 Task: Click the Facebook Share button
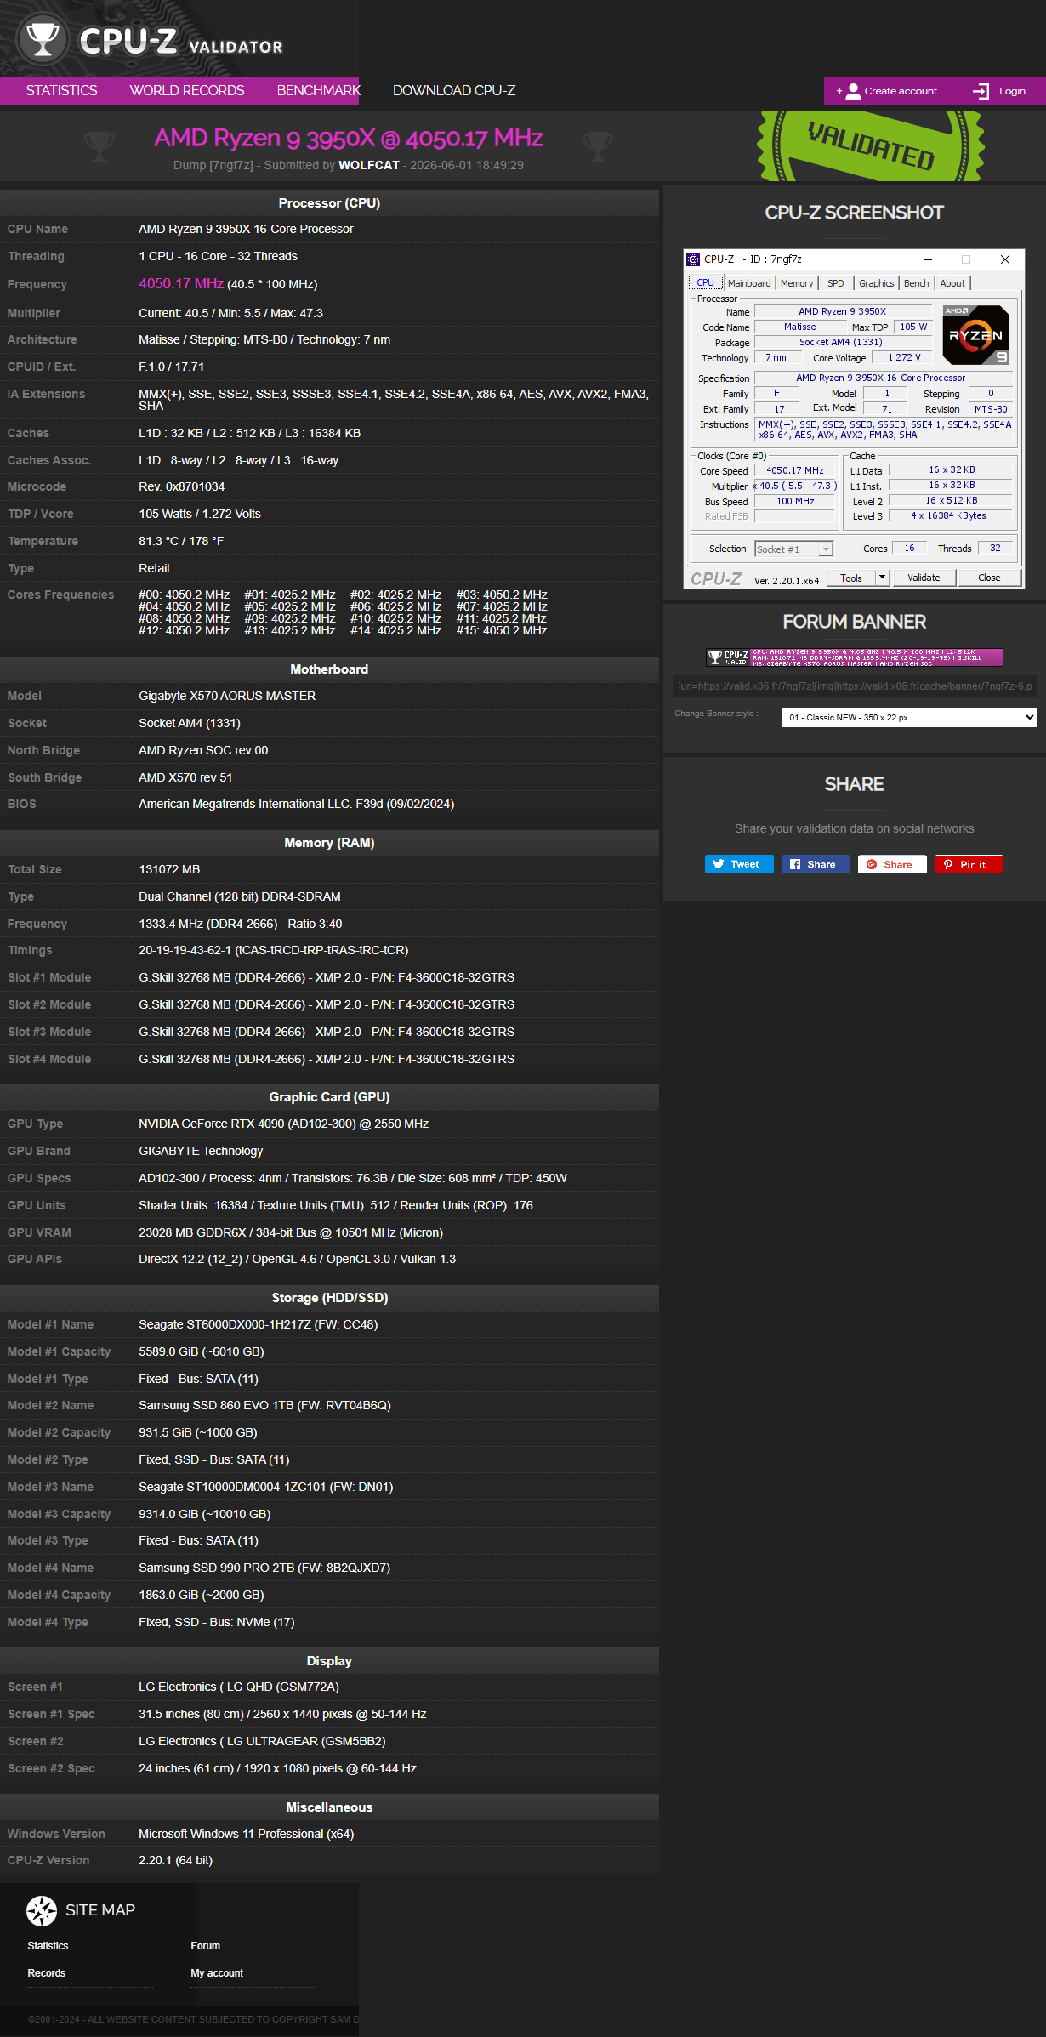click(x=816, y=864)
